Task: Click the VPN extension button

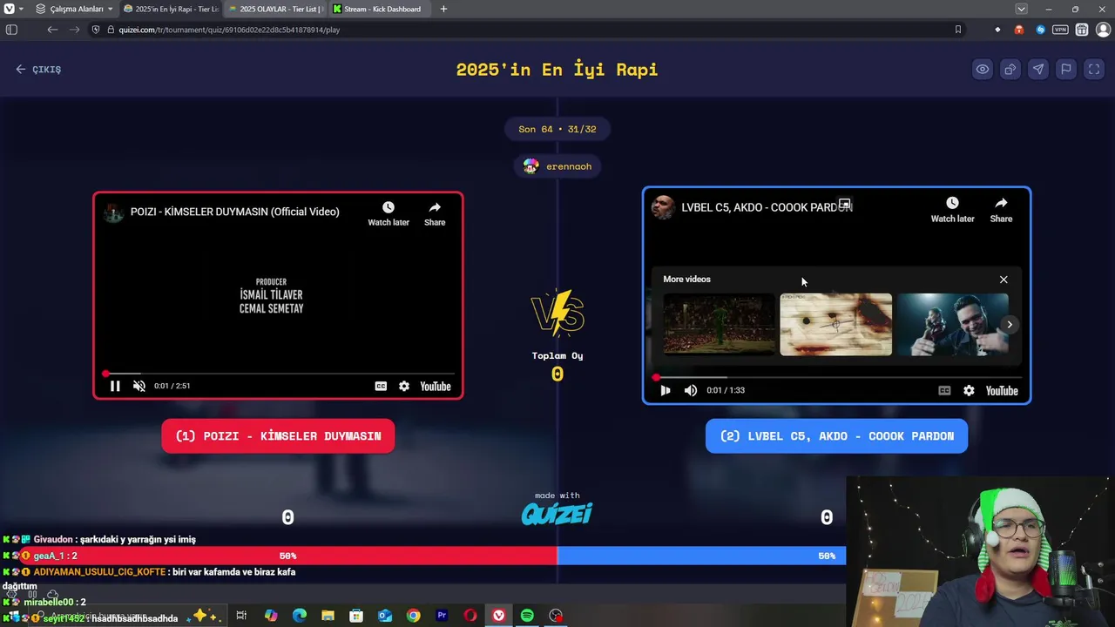Action: [1060, 30]
